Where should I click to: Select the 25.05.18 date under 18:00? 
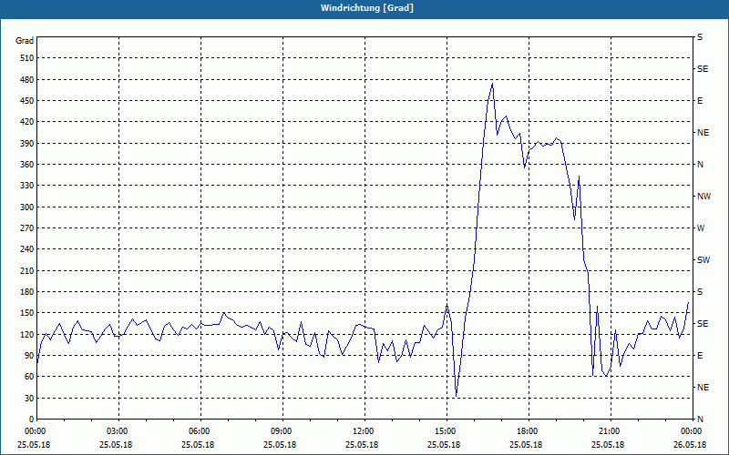coord(526,445)
